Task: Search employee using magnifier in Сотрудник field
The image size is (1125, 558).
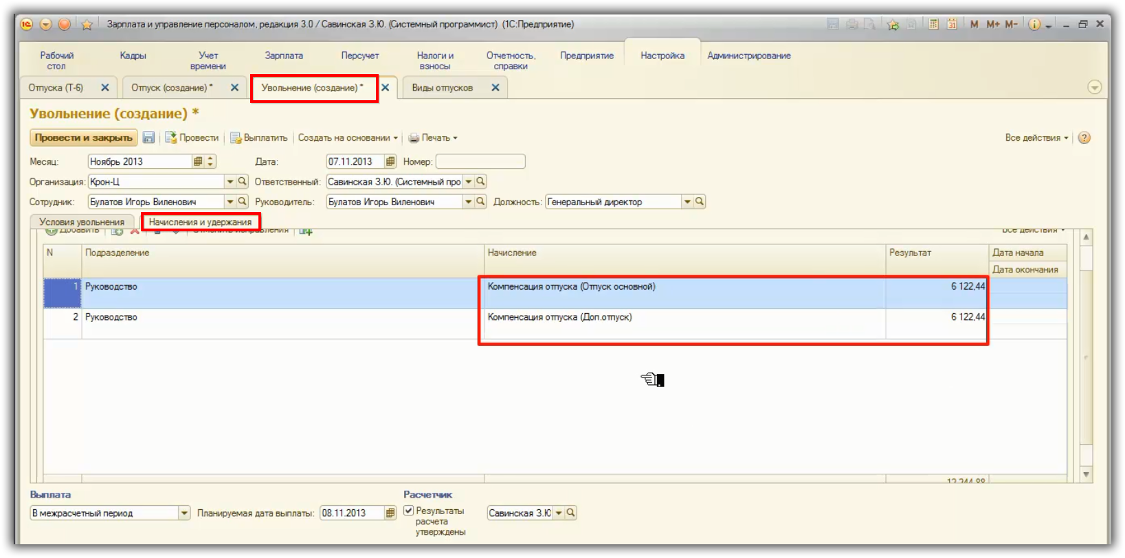Action: coord(242,202)
